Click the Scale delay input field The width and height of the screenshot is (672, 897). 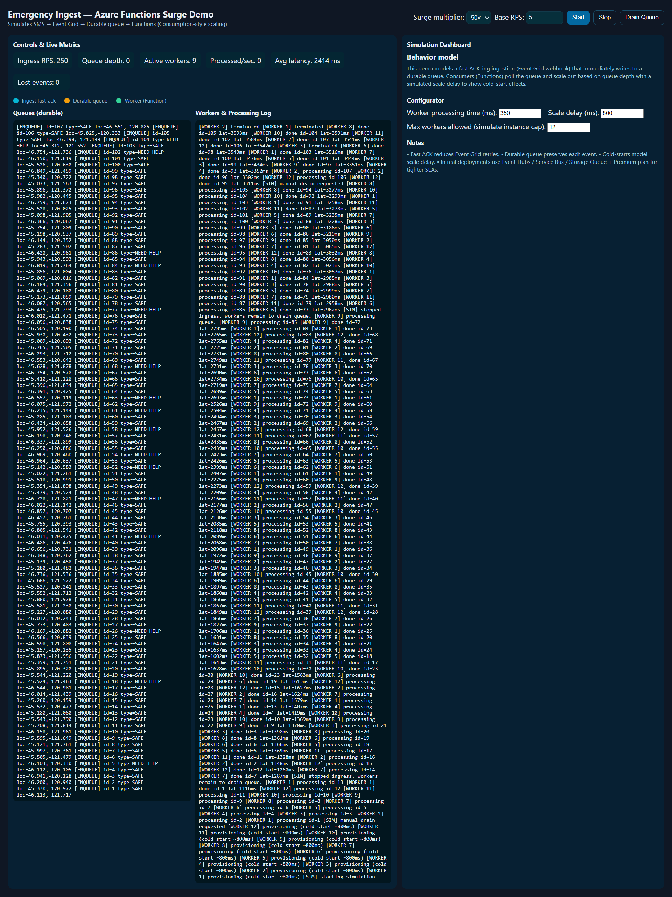(622, 113)
